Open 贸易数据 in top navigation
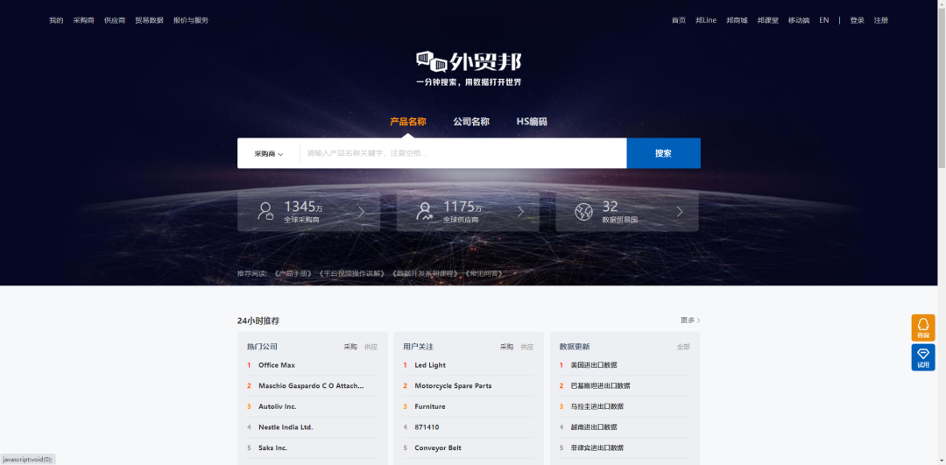This screenshot has width=946, height=465. point(149,20)
